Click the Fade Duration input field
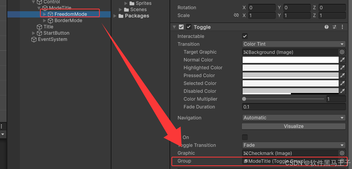 [294, 107]
